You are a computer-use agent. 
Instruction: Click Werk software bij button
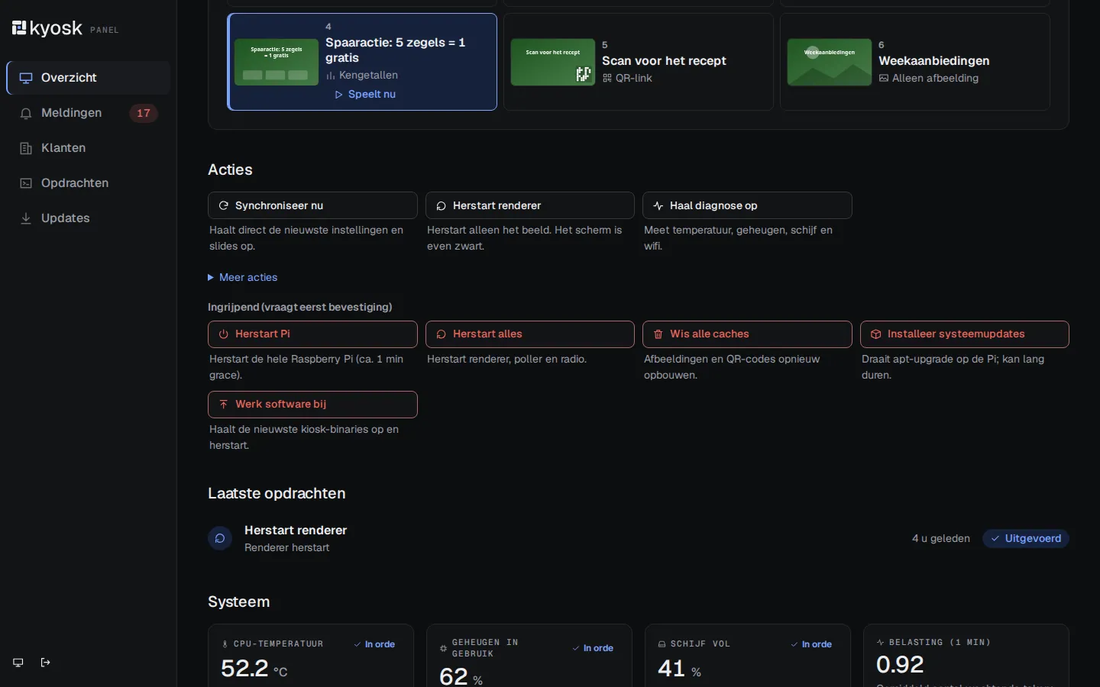(x=312, y=405)
